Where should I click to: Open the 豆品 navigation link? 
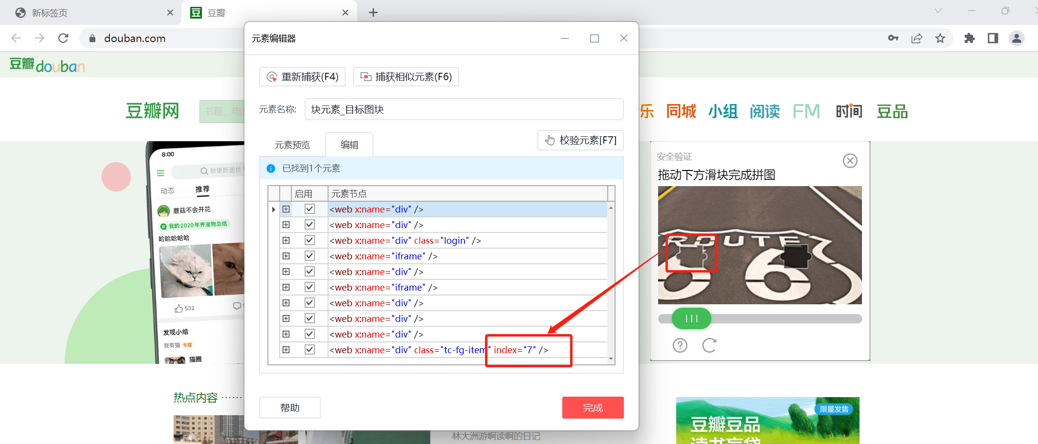(892, 111)
